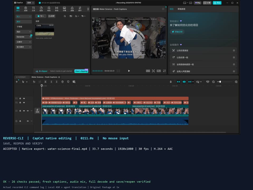Expand the 我的 sidebar section

point(23,32)
